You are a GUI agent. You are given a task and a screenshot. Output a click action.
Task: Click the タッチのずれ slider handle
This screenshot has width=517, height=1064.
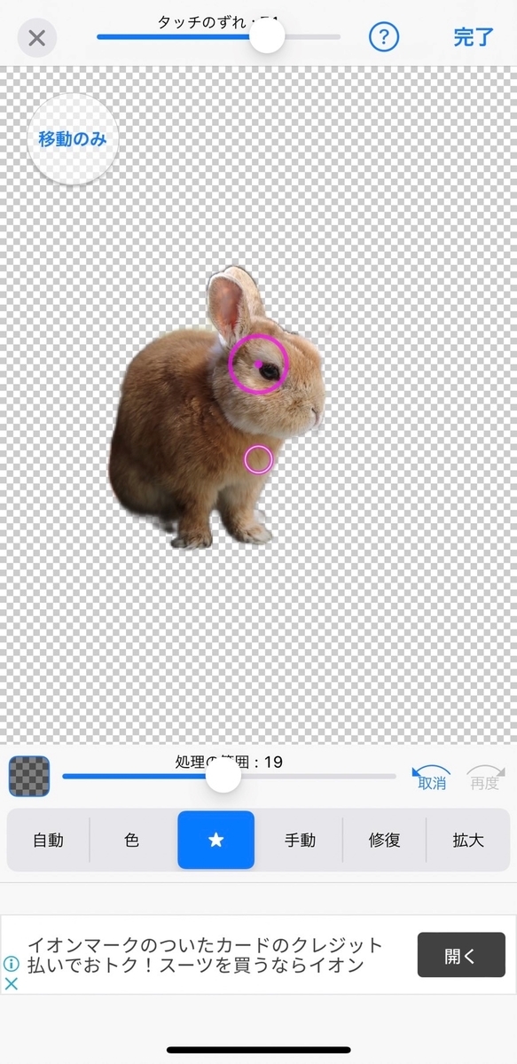tap(267, 37)
